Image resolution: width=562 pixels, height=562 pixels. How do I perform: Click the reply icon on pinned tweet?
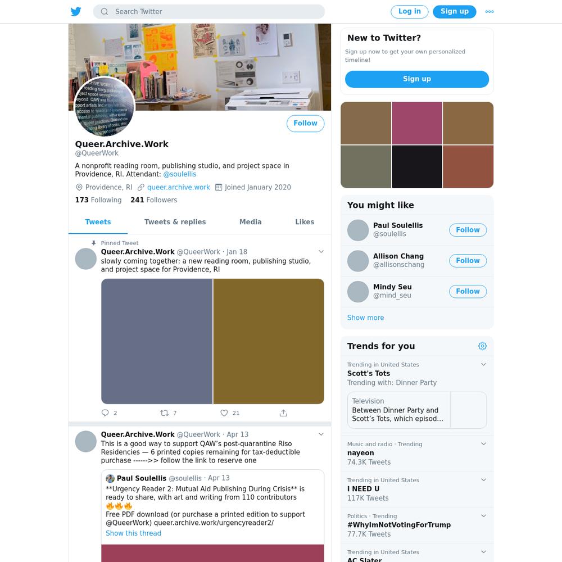[x=105, y=413]
